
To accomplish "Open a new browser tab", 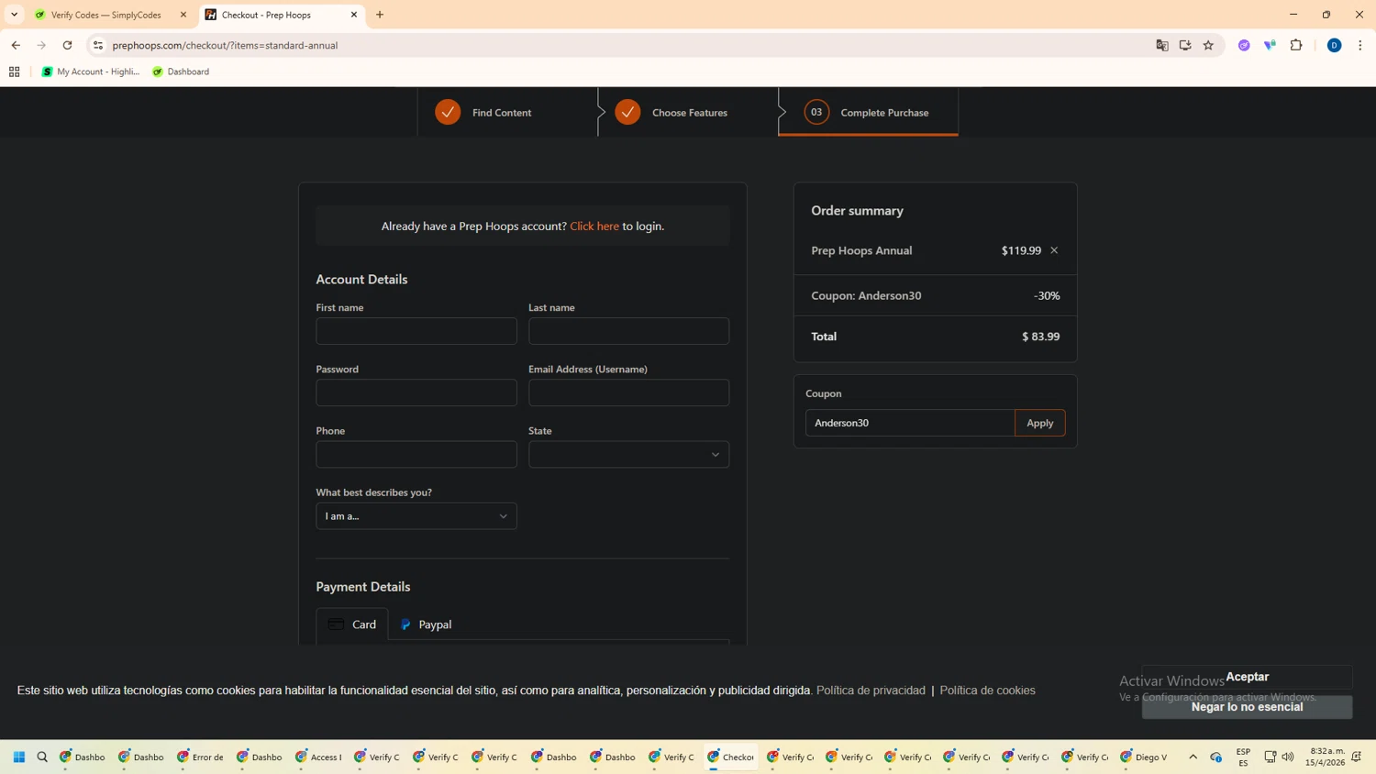I will point(380,15).
